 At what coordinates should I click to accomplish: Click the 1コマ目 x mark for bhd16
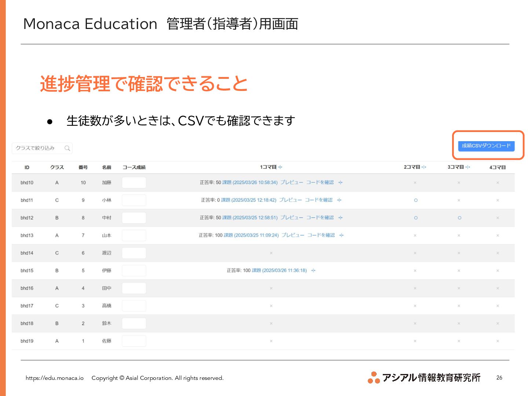coord(271,288)
